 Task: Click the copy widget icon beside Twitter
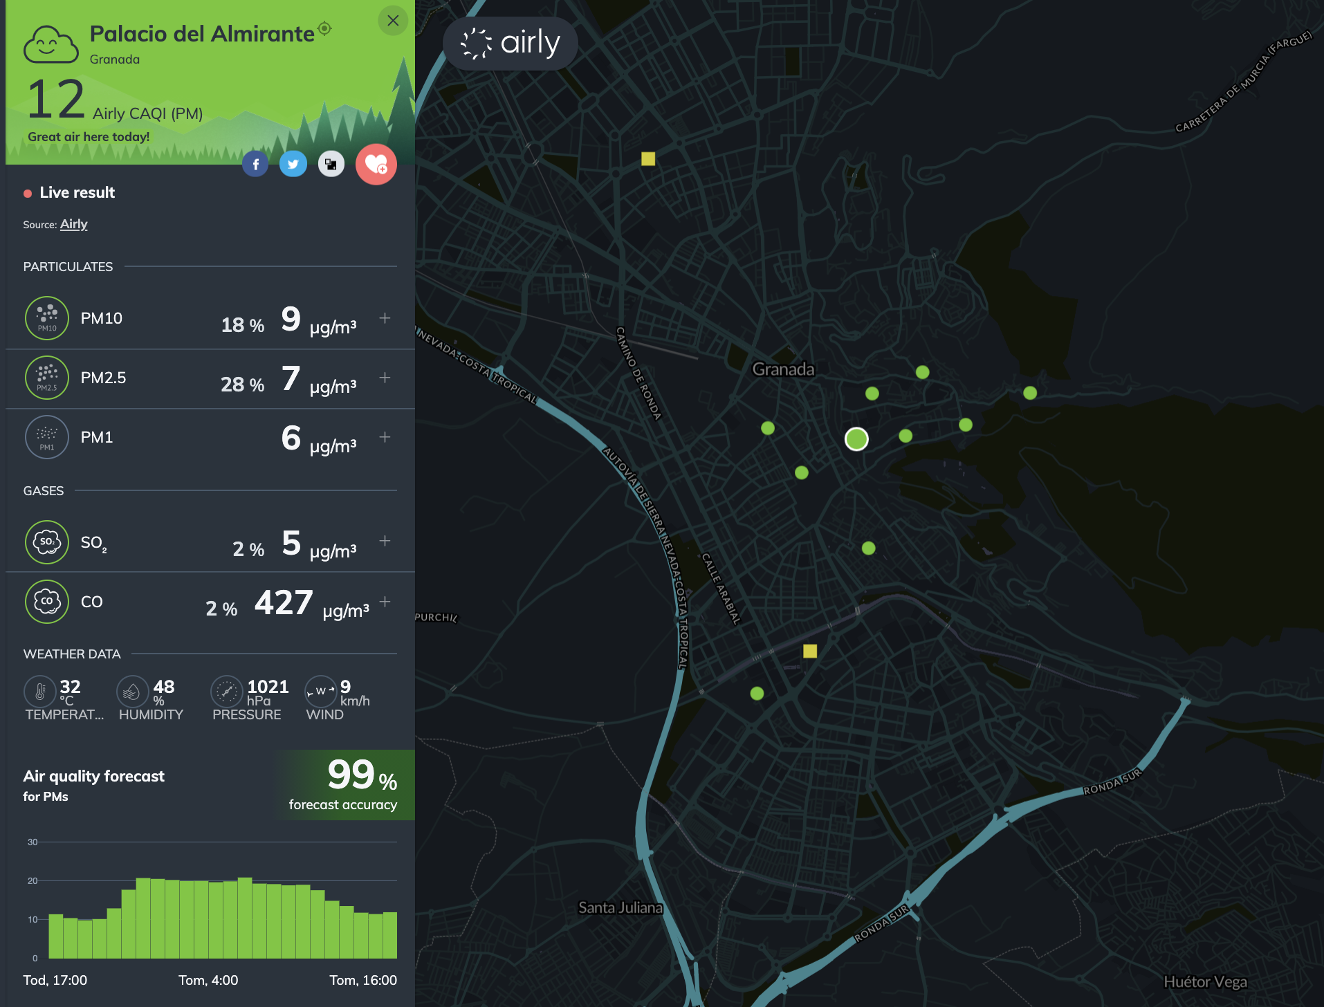[x=331, y=164]
